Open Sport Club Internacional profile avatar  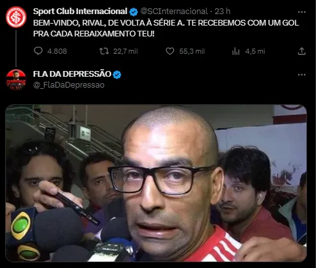16,17
